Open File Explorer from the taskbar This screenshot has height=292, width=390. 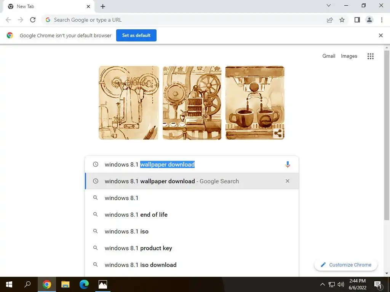pyautogui.click(x=66, y=284)
